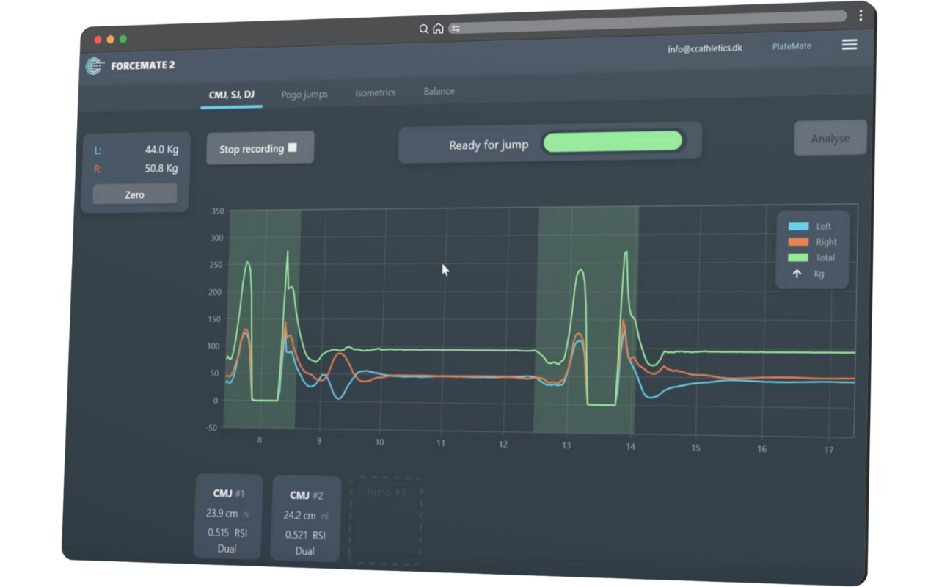
Task: Click the green Ready for jump indicator bar
Action: click(613, 141)
